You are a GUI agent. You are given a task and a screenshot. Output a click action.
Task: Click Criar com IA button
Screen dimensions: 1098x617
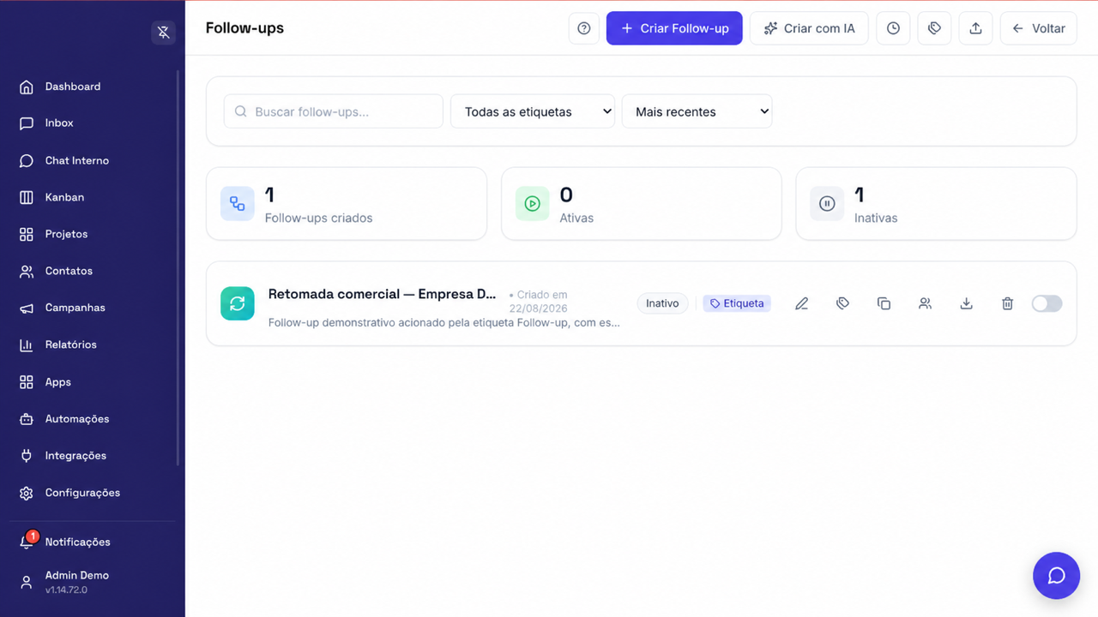pyautogui.click(x=809, y=28)
